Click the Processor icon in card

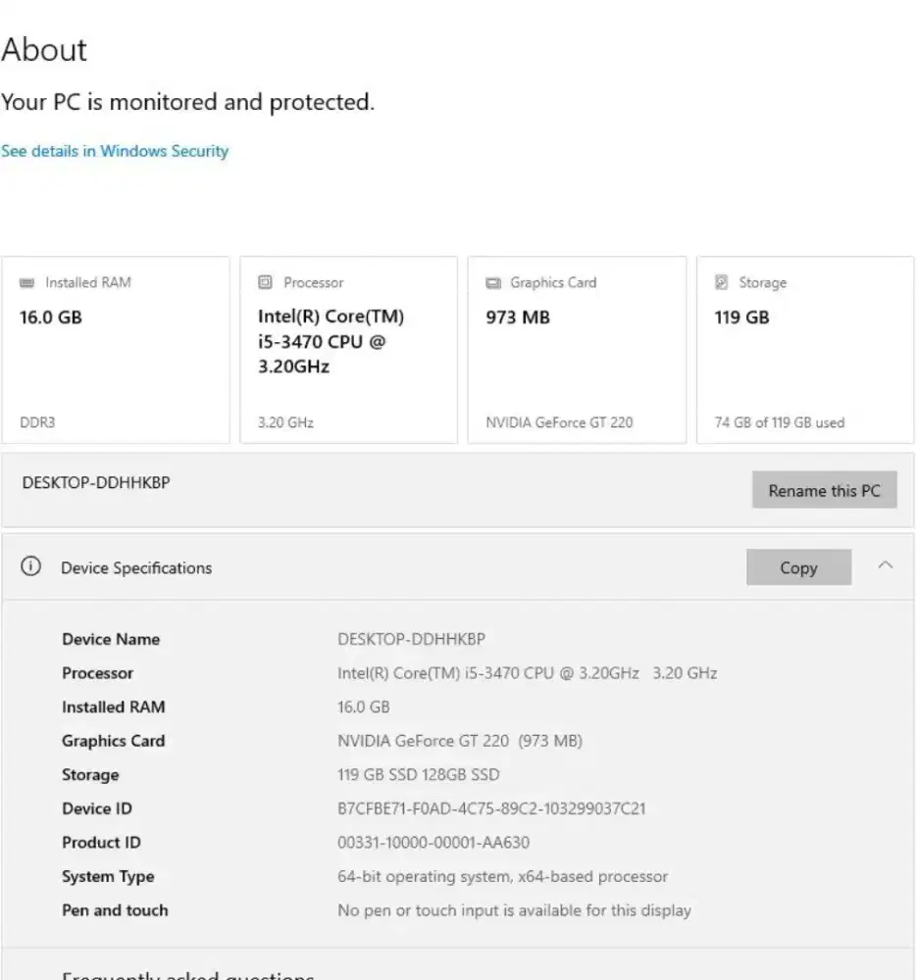click(265, 282)
